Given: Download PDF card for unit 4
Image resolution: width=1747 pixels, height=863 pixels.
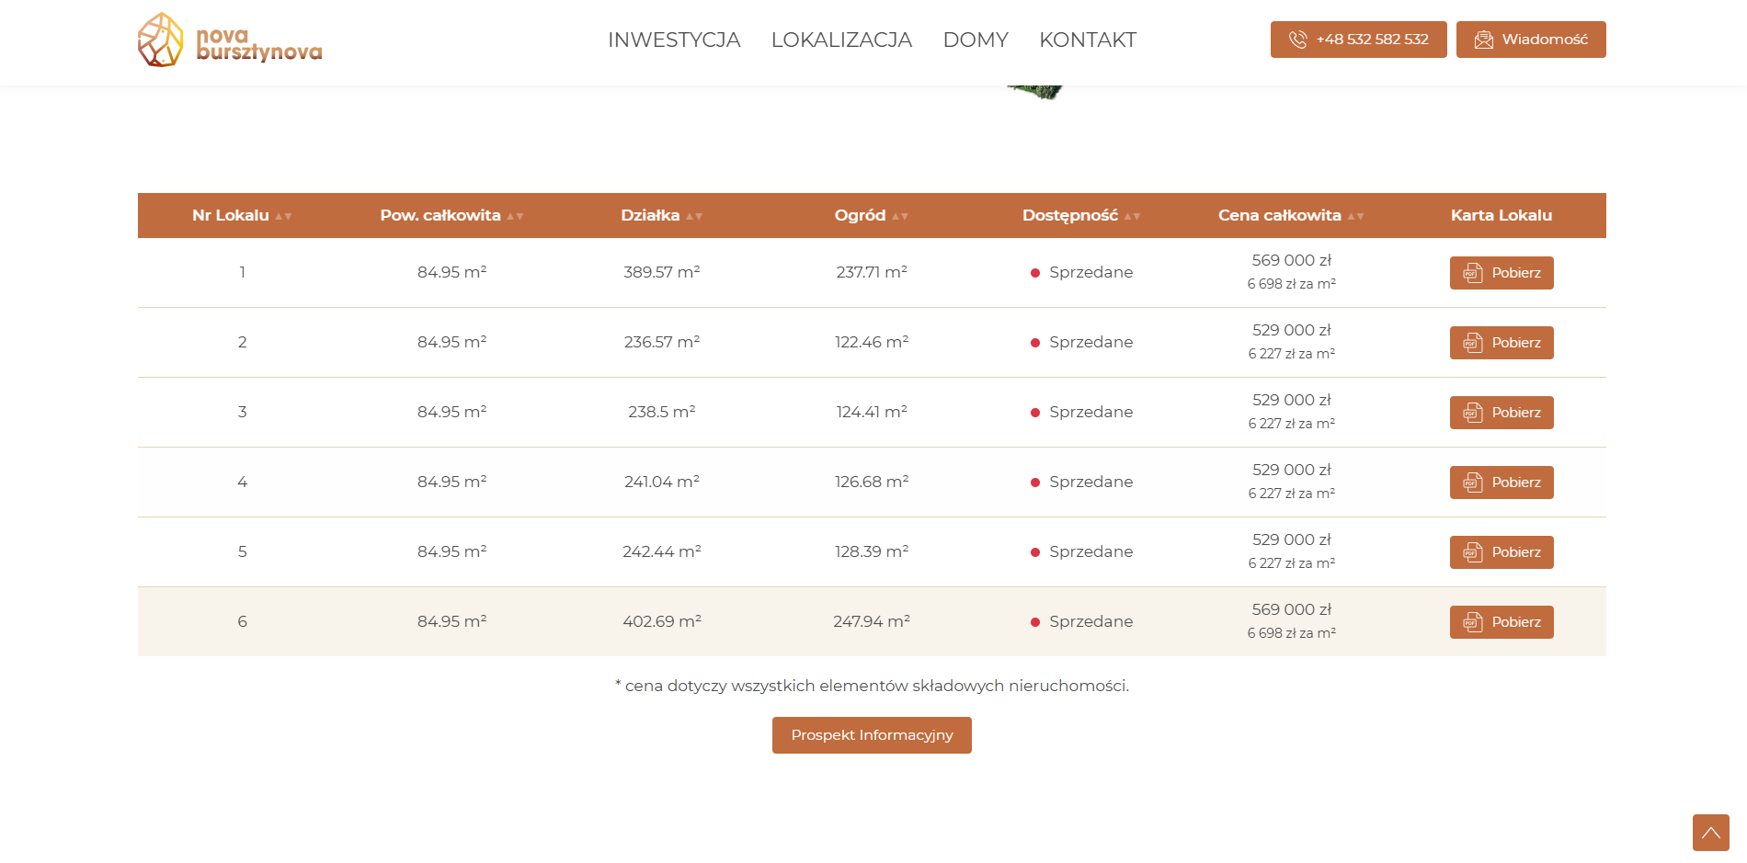Looking at the screenshot, I should click(1502, 483).
